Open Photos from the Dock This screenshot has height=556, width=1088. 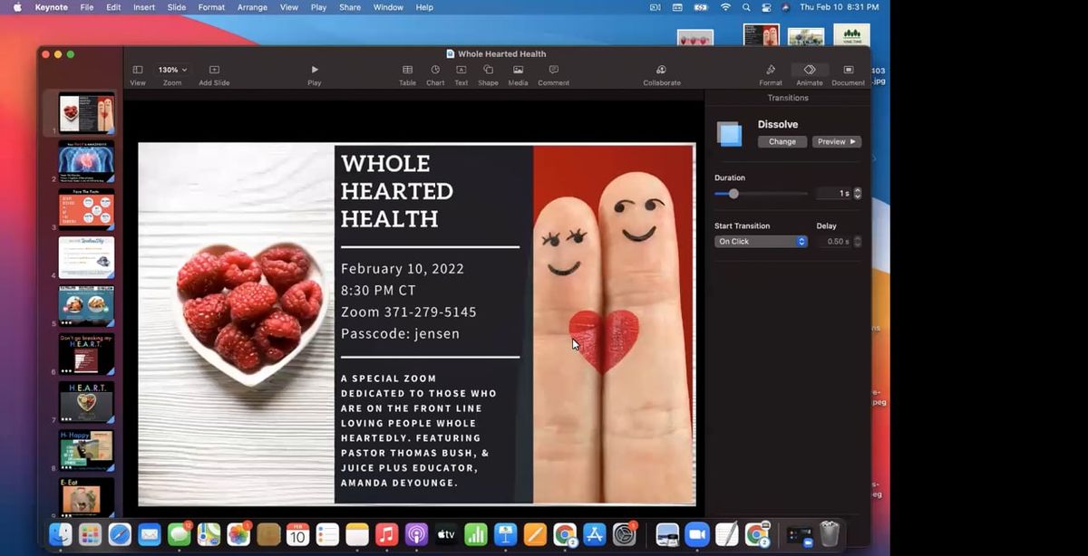click(238, 534)
